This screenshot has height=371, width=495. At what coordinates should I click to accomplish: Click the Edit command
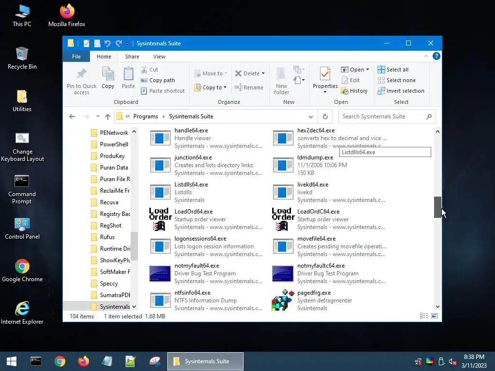pyautogui.click(x=350, y=80)
